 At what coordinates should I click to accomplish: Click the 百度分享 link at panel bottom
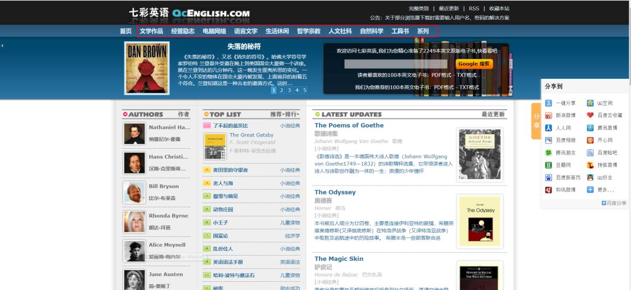click(x=614, y=203)
